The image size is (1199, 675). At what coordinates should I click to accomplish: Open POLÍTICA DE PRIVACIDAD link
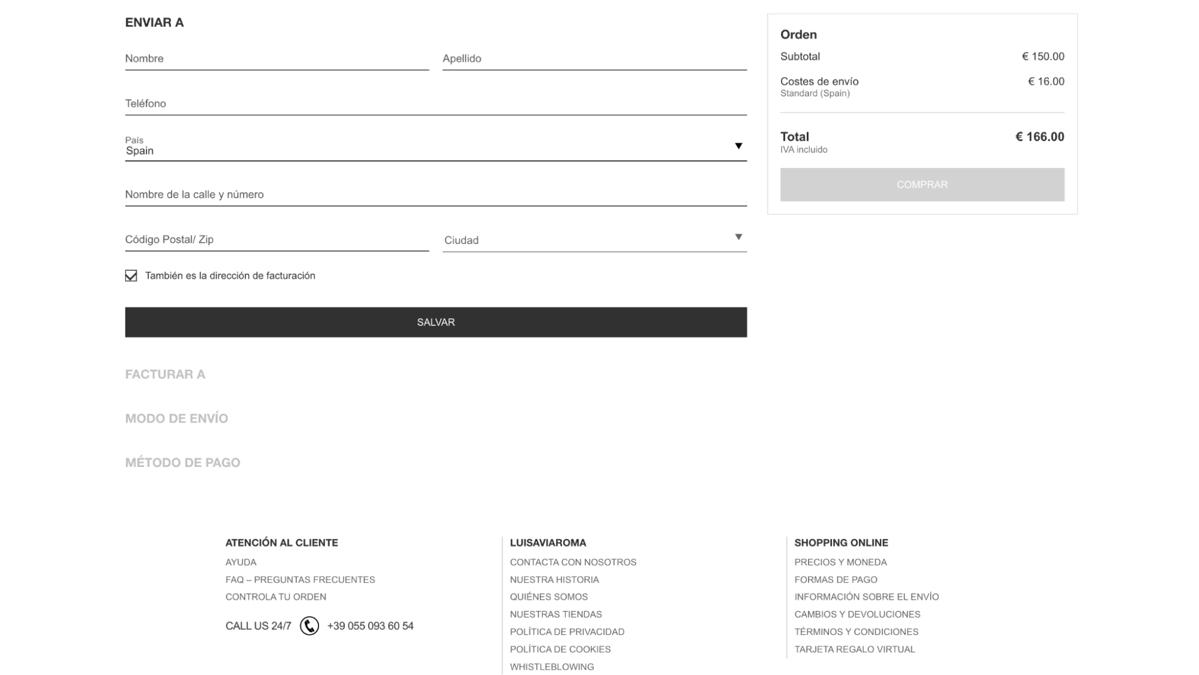click(567, 632)
